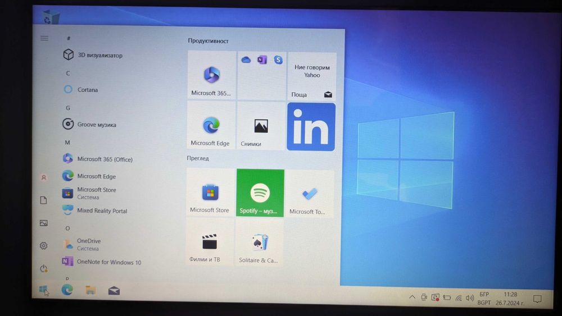Open the Филми и ТВ tile
562x316 pixels.
pyautogui.click(x=210, y=241)
